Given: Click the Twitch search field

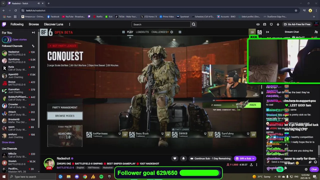Looking at the screenshot, I should 161,24.
